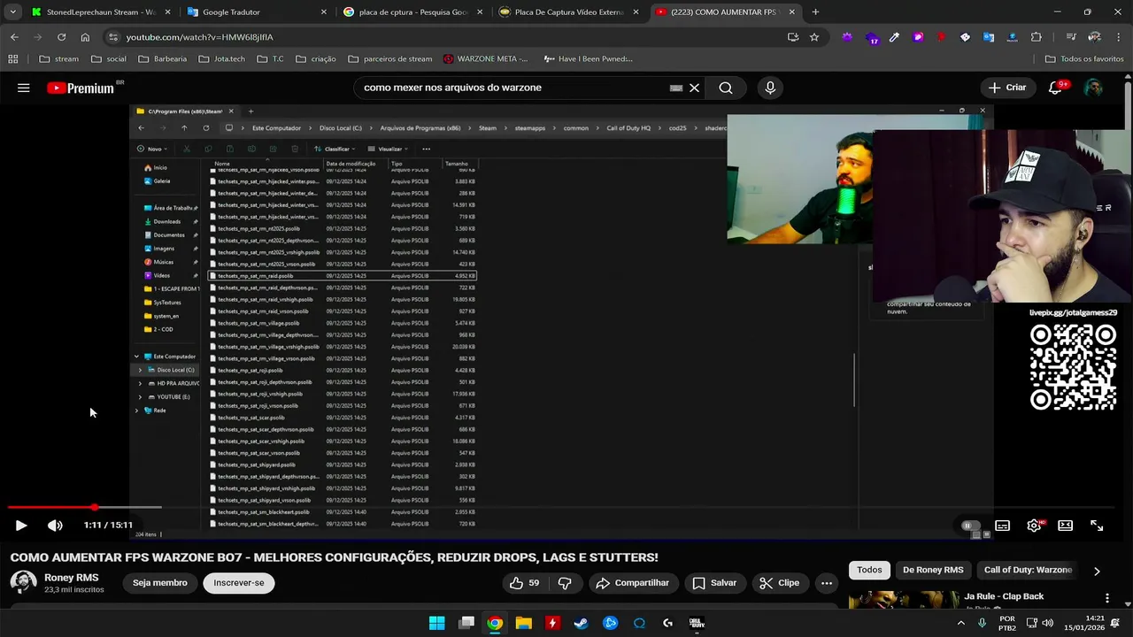Open Chrome media controls icon
Screen dimensions: 1133x637
[x=1071, y=37]
